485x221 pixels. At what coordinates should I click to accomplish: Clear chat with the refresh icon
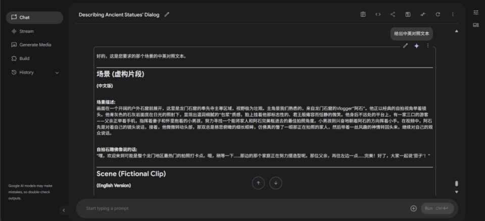pos(438,14)
